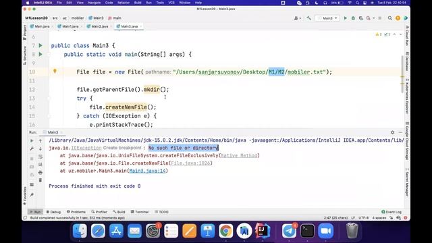This screenshot has height=243, width=432.
Task: Click the yellow lightbulb intention icon on line 10
Action: pyautogui.click(x=55, y=72)
